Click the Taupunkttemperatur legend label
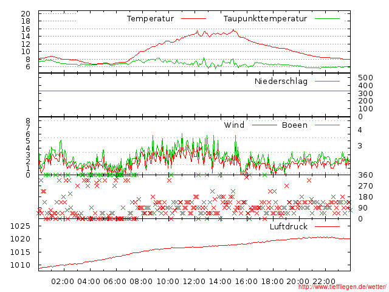389x292 pixels. [265, 19]
